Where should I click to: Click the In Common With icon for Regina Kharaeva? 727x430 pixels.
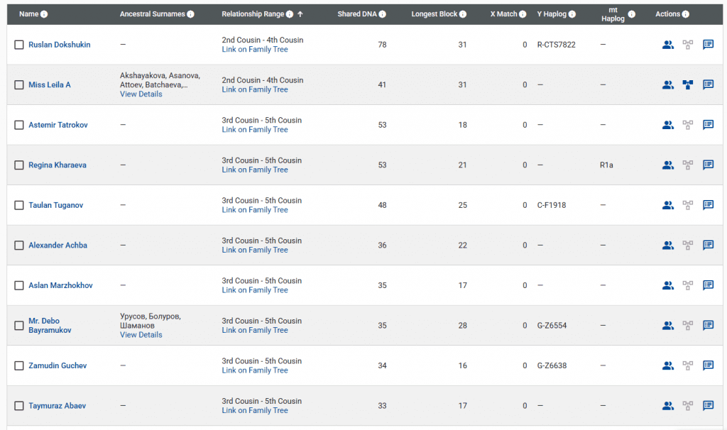coord(667,165)
